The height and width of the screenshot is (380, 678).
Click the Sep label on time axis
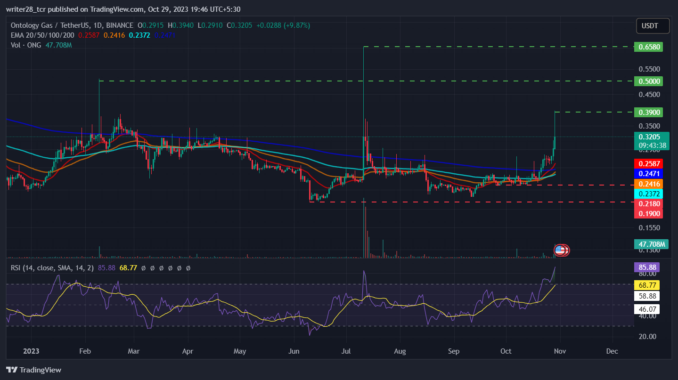click(x=454, y=351)
